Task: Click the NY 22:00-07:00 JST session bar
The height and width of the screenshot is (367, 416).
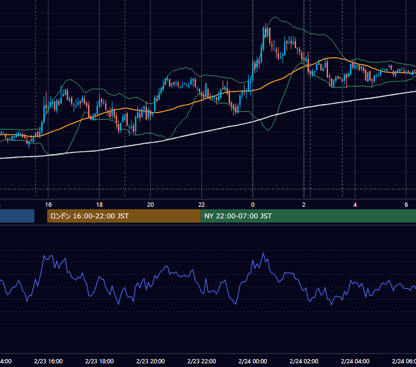Action: pyautogui.click(x=308, y=216)
